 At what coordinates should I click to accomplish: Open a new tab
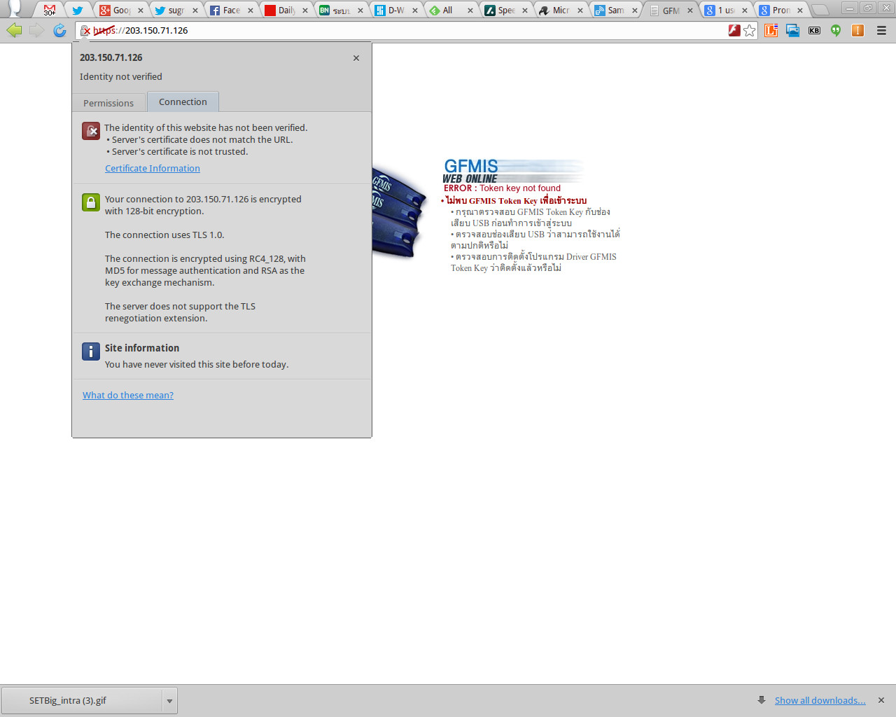pyautogui.click(x=820, y=10)
